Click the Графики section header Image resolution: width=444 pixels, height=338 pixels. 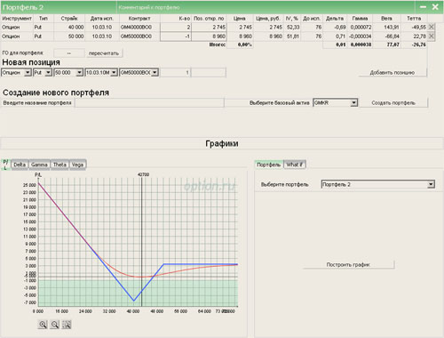pos(222,143)
